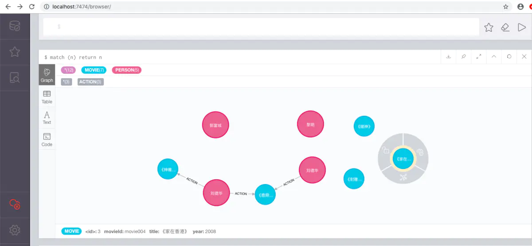This screenshot has height=246, width=532.
Task: Click into the Cypher query input field
Action: 261,27
